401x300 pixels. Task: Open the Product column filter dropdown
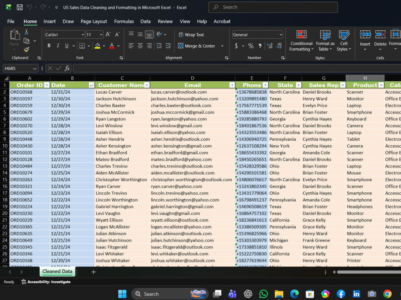click(x=381, y=85)
